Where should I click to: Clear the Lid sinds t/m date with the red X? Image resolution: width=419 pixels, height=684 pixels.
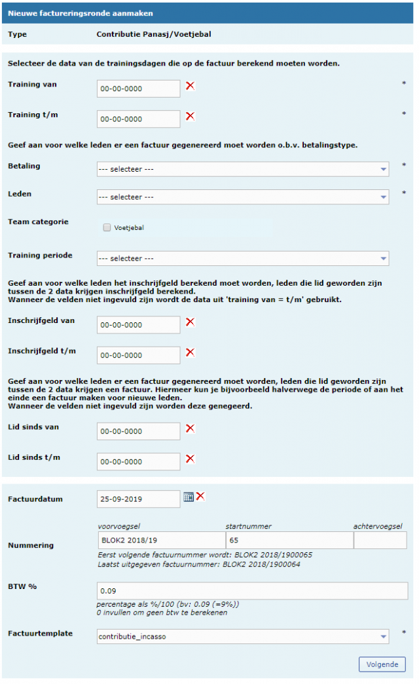[191, 459]
